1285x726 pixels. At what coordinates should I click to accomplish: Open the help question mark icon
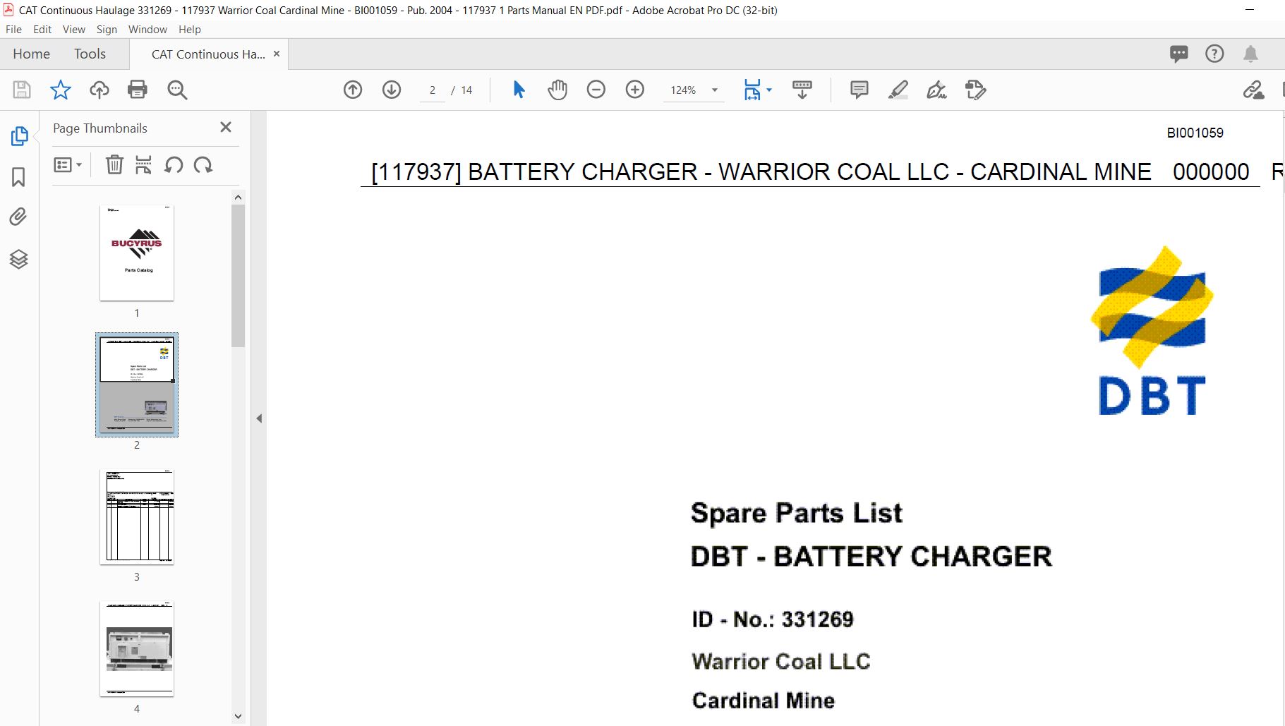(1214, 54)
